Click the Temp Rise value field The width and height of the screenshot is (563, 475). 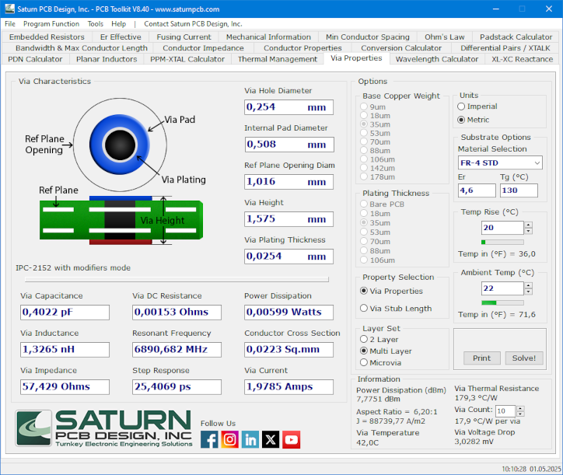click(x=502, y=228)
